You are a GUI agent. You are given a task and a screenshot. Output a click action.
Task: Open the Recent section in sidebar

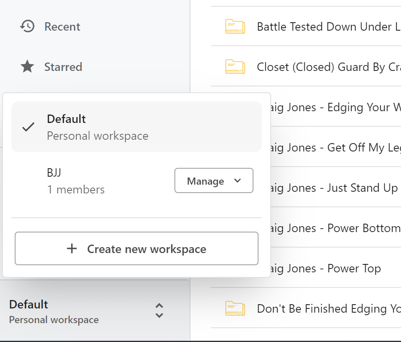tap(62, 26)
